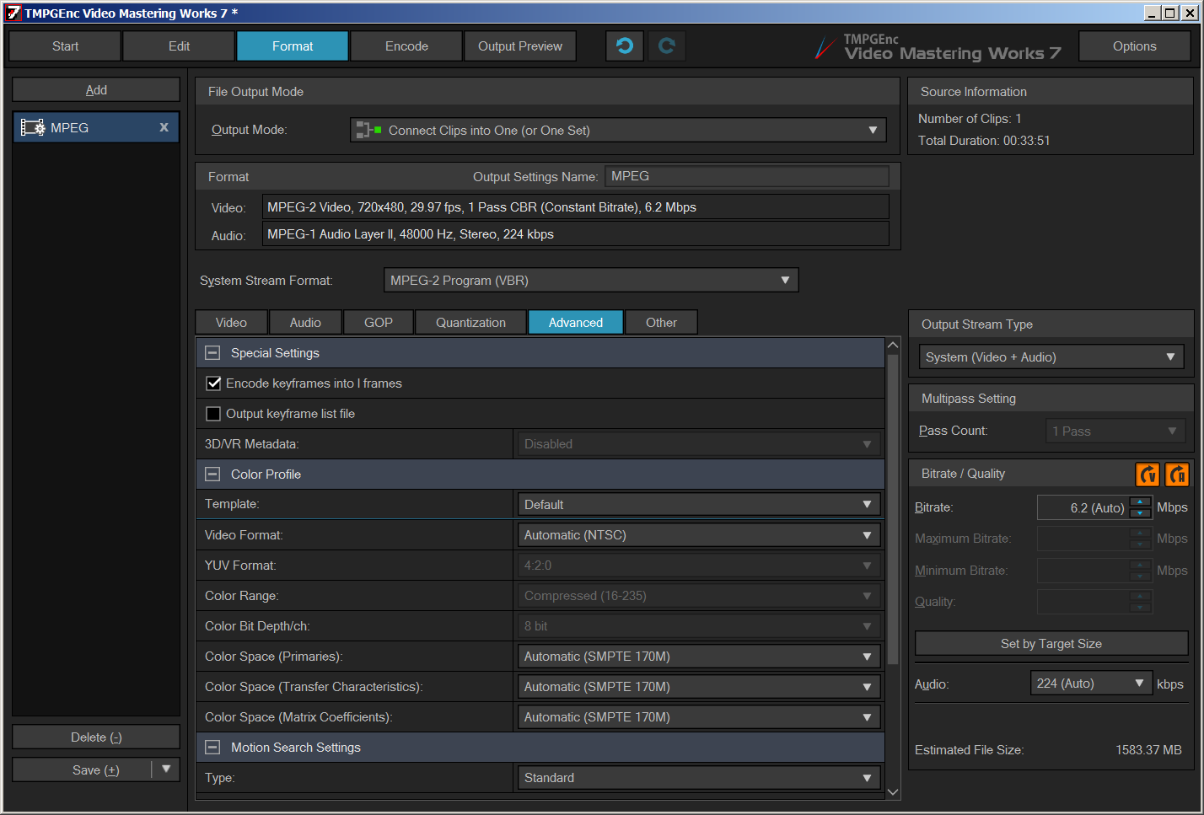This screenshot has width=1204, height=815.
Task: Switch to the Quantization tab
Action: click(x=470, y=323)
